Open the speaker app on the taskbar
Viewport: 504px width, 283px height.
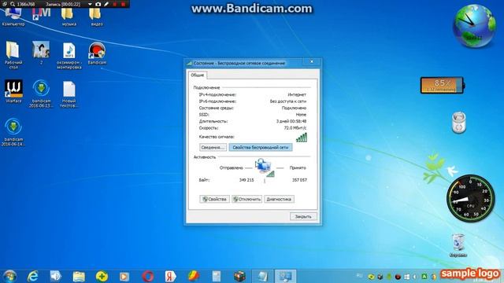(x=56, y=276)
